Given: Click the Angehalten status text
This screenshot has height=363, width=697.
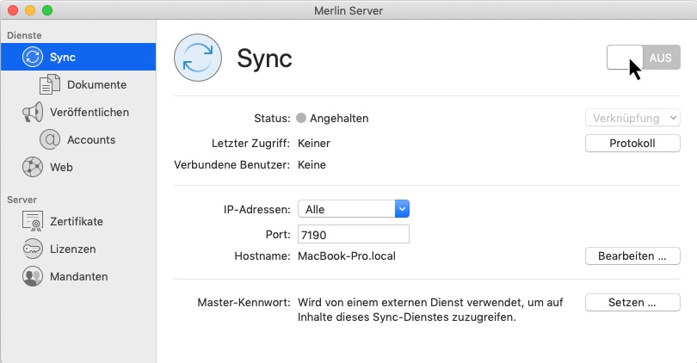Looking at the screenshot, I should pos(339,119).
